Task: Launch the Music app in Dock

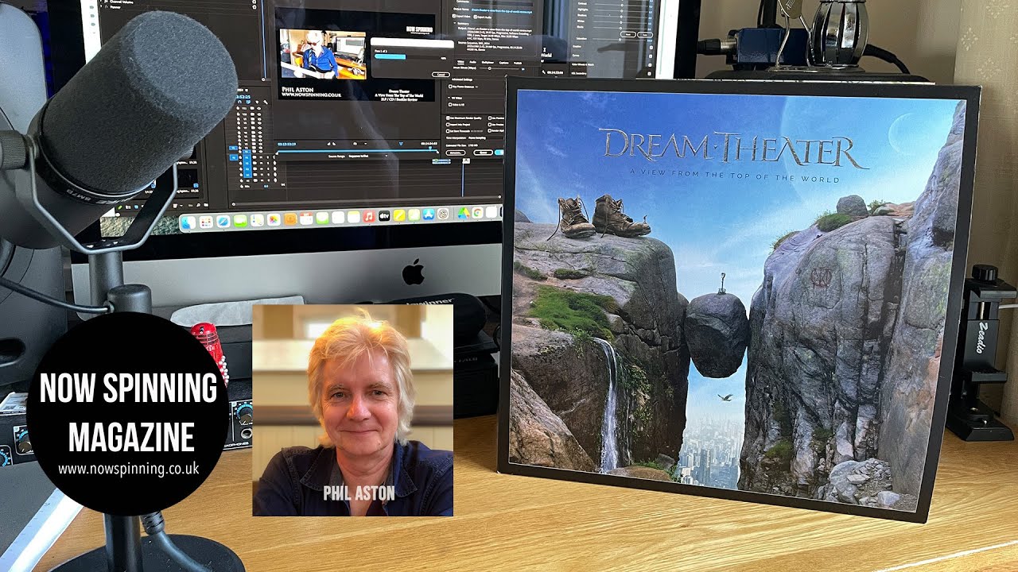Action: 368,217
